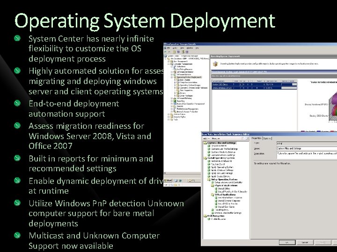Expand the Site Management tree node
The width and height of the screenshot is (337, 252).
tap(168, 62)
